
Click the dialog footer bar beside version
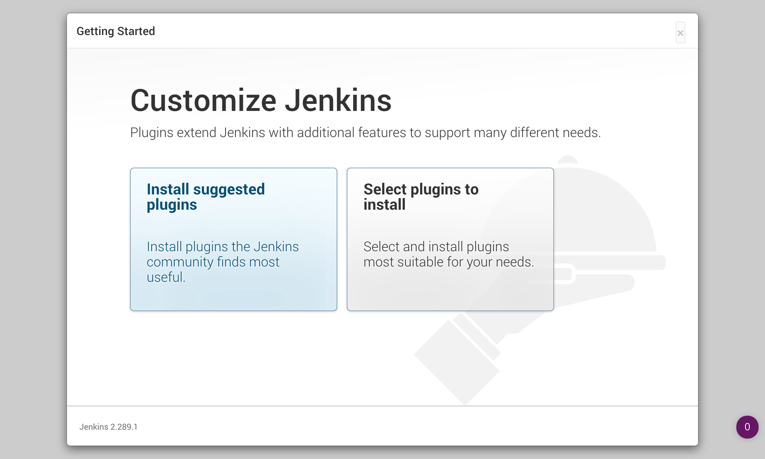382,426
